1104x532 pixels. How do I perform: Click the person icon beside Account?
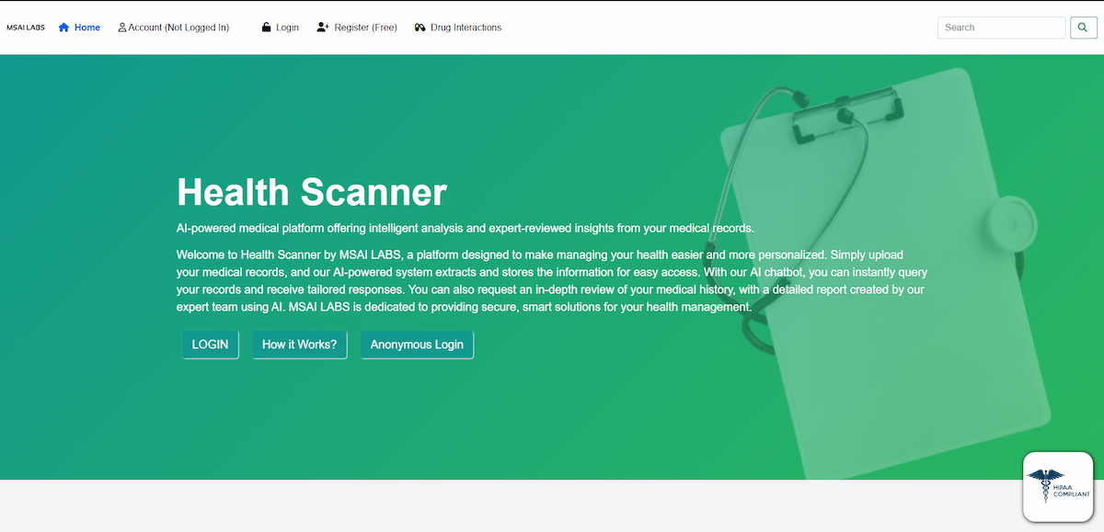(122, 28)
